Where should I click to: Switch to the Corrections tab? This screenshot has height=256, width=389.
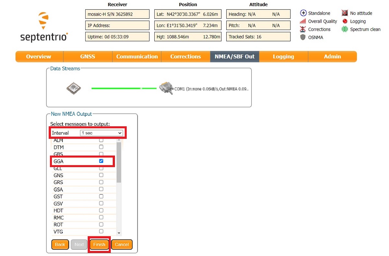[185, 56]
